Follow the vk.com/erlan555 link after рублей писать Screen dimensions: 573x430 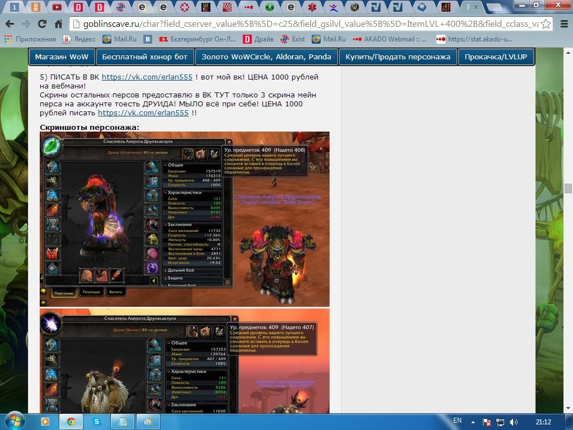point(143,113)
